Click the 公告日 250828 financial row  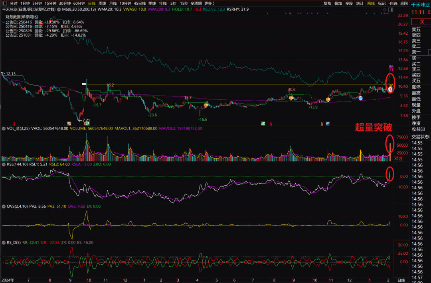[47, 31]
